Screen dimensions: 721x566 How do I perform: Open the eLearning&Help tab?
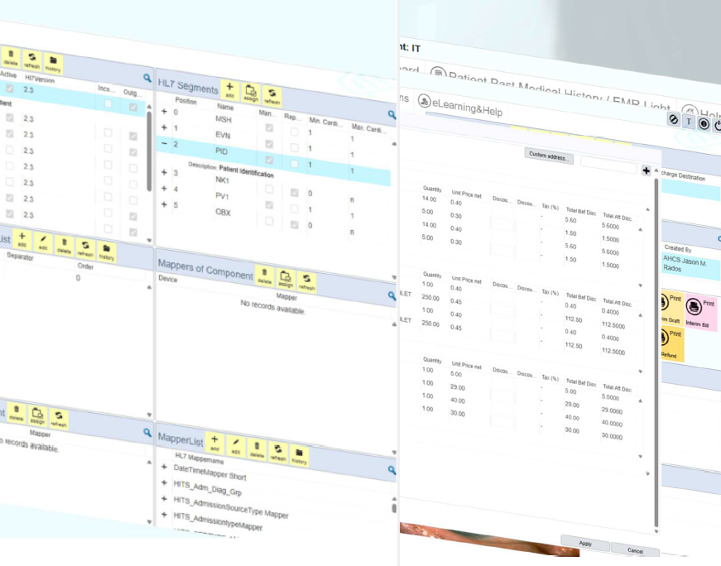459,105
